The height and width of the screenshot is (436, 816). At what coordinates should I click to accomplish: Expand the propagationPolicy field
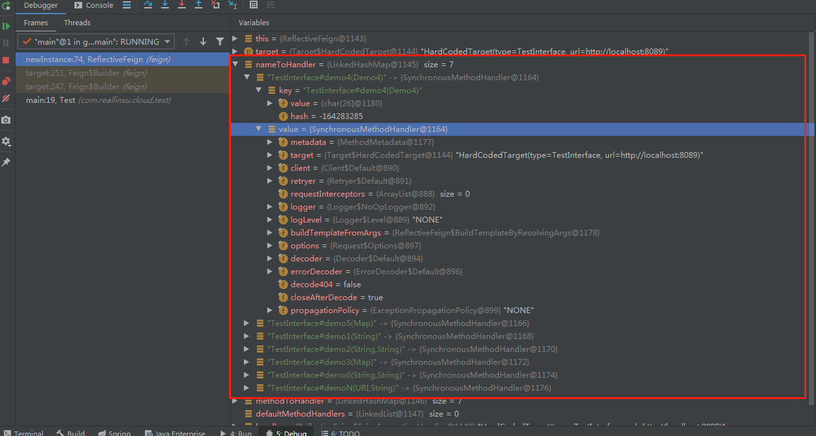[270, 311]
